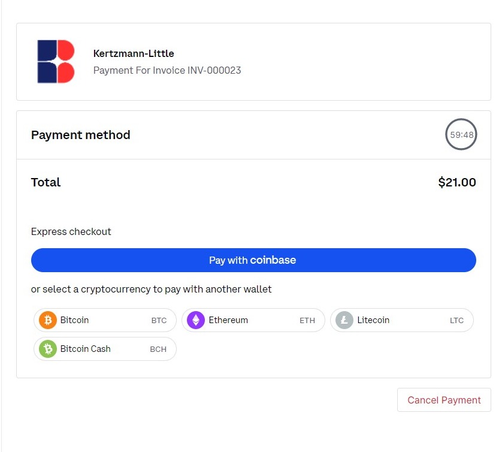Click the $21.00 total amount
Viewport: 502px width, 452px height.
(457, 182)
